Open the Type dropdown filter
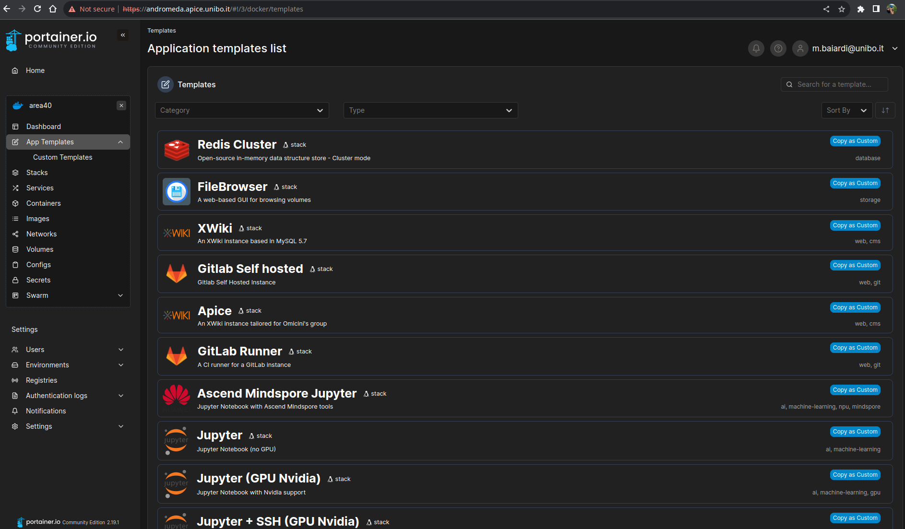905x529 pixels. (x=430, y=110)
